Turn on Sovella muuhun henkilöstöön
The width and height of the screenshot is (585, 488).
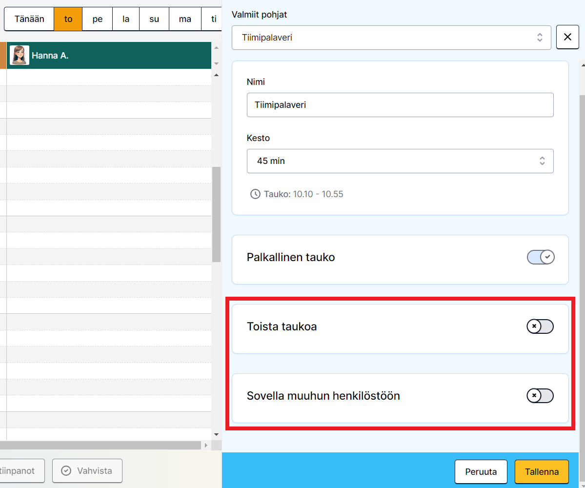[x=540, y=396]
